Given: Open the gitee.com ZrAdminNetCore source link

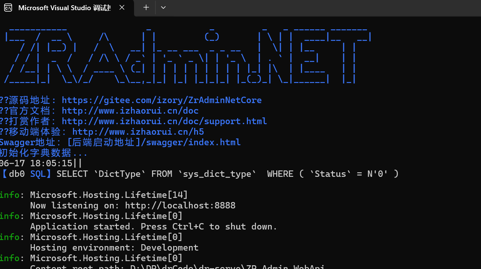Looking at the screenshot, I should (162, 100).
